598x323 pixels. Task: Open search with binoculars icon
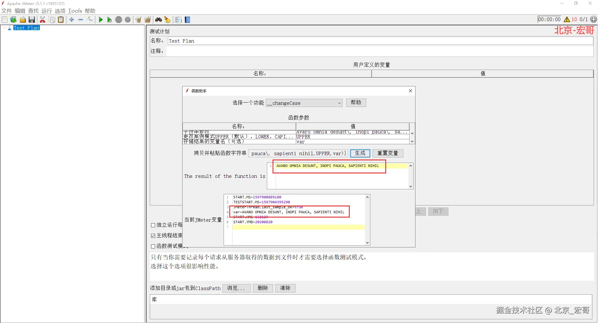click(x=159, y=20)
